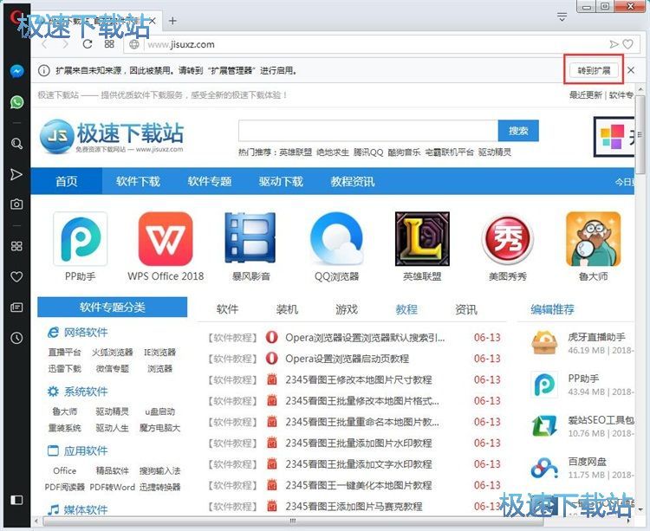Screen dimensions: 650x531
Task: Open the 系统软件 category heading
Action: point(77,392)
